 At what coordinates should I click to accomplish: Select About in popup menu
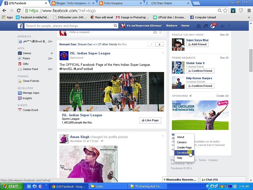[184, 137]
